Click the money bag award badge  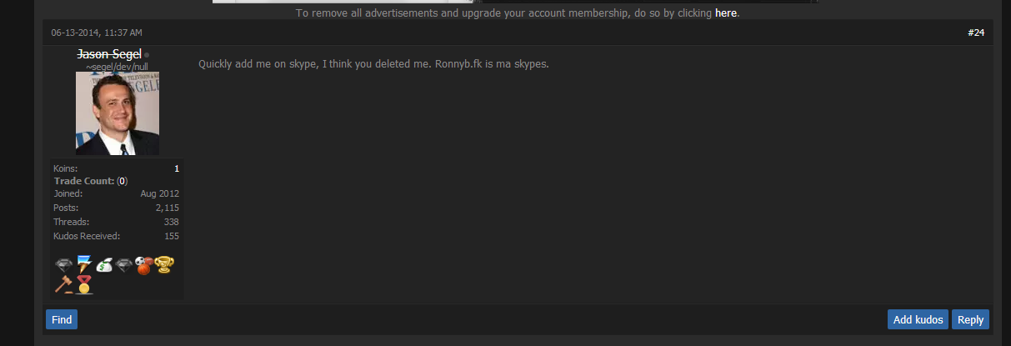click(x=104, y=266)
